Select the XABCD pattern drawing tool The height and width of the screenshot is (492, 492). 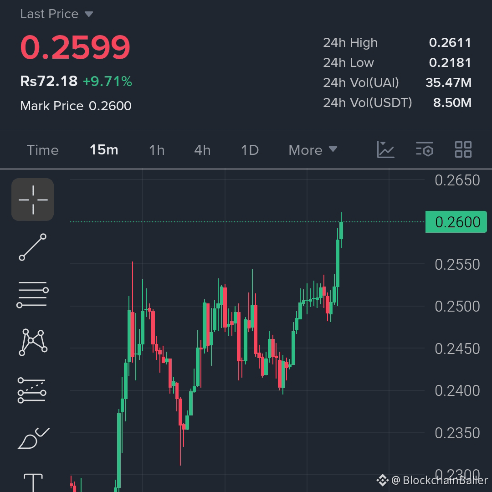point(33,342)
